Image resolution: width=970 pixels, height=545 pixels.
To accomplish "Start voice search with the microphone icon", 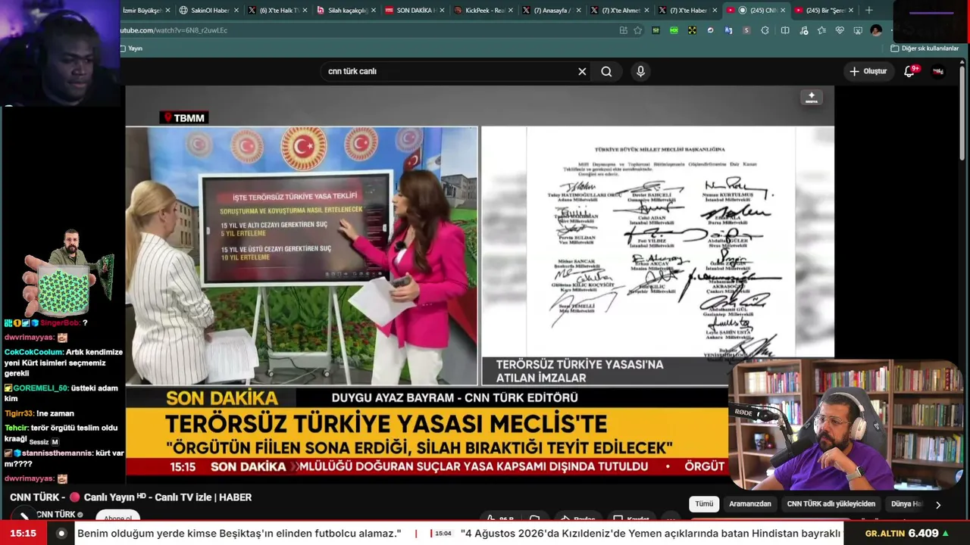I will coord(640,71).
